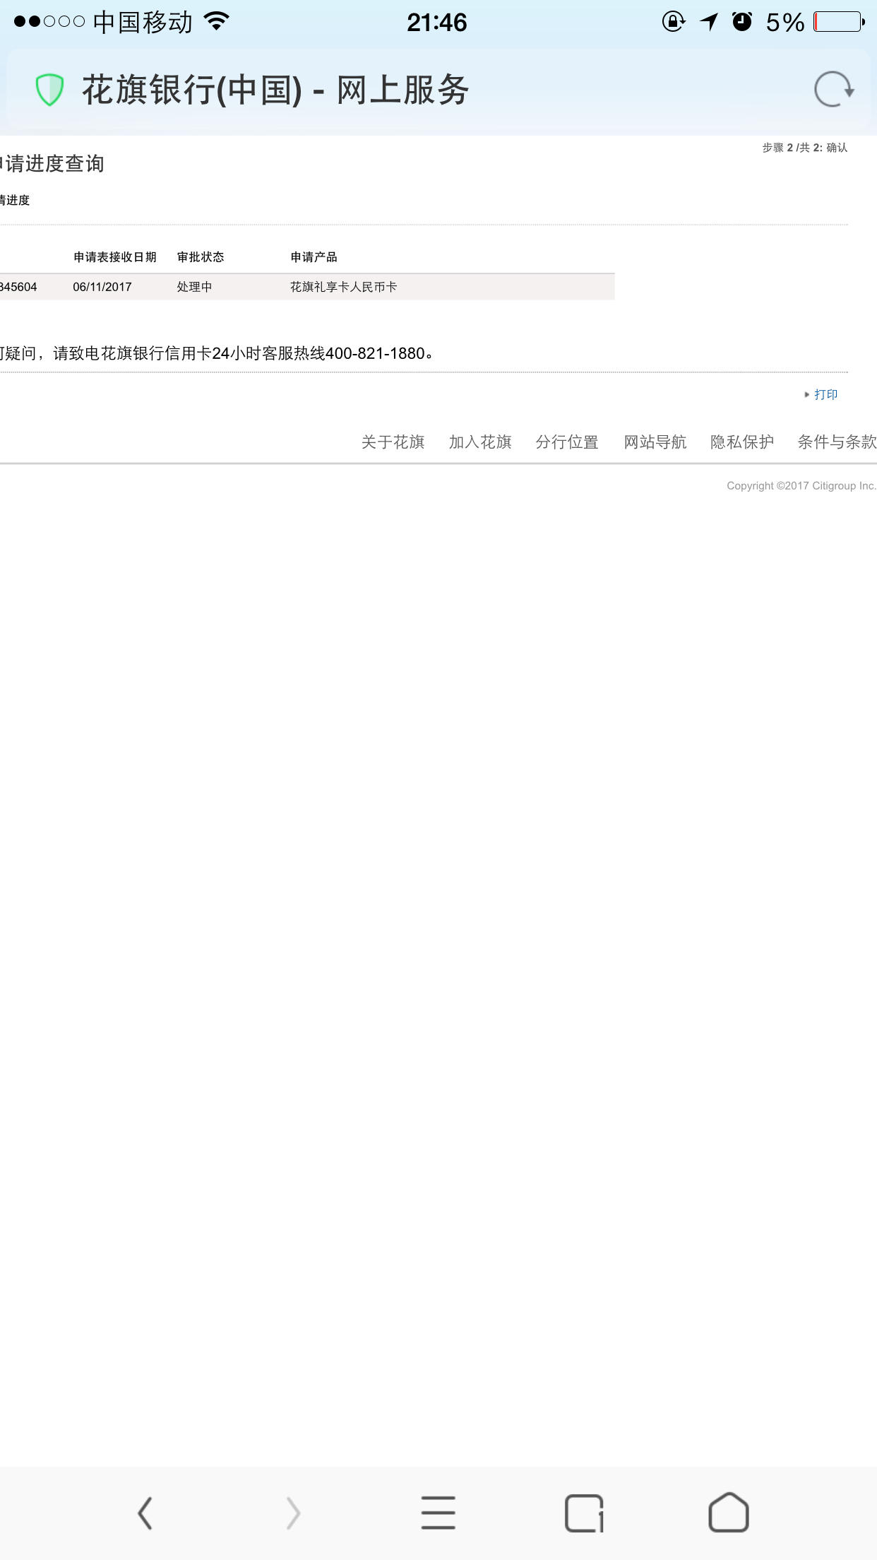Image resolution: width=877 pixels, height=1560 pixels.
Task: Tap the Wi-Fi icon in status bar
Action: pos(217,21)
